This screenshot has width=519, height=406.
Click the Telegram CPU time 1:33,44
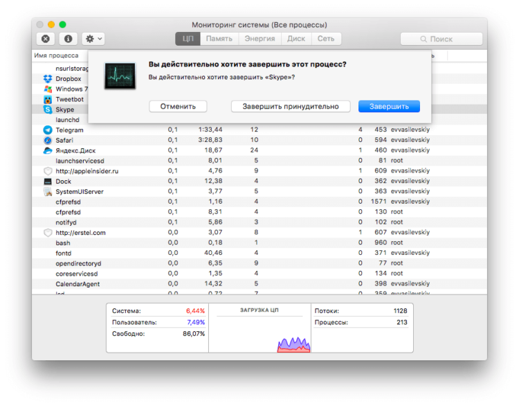point(210,130)
